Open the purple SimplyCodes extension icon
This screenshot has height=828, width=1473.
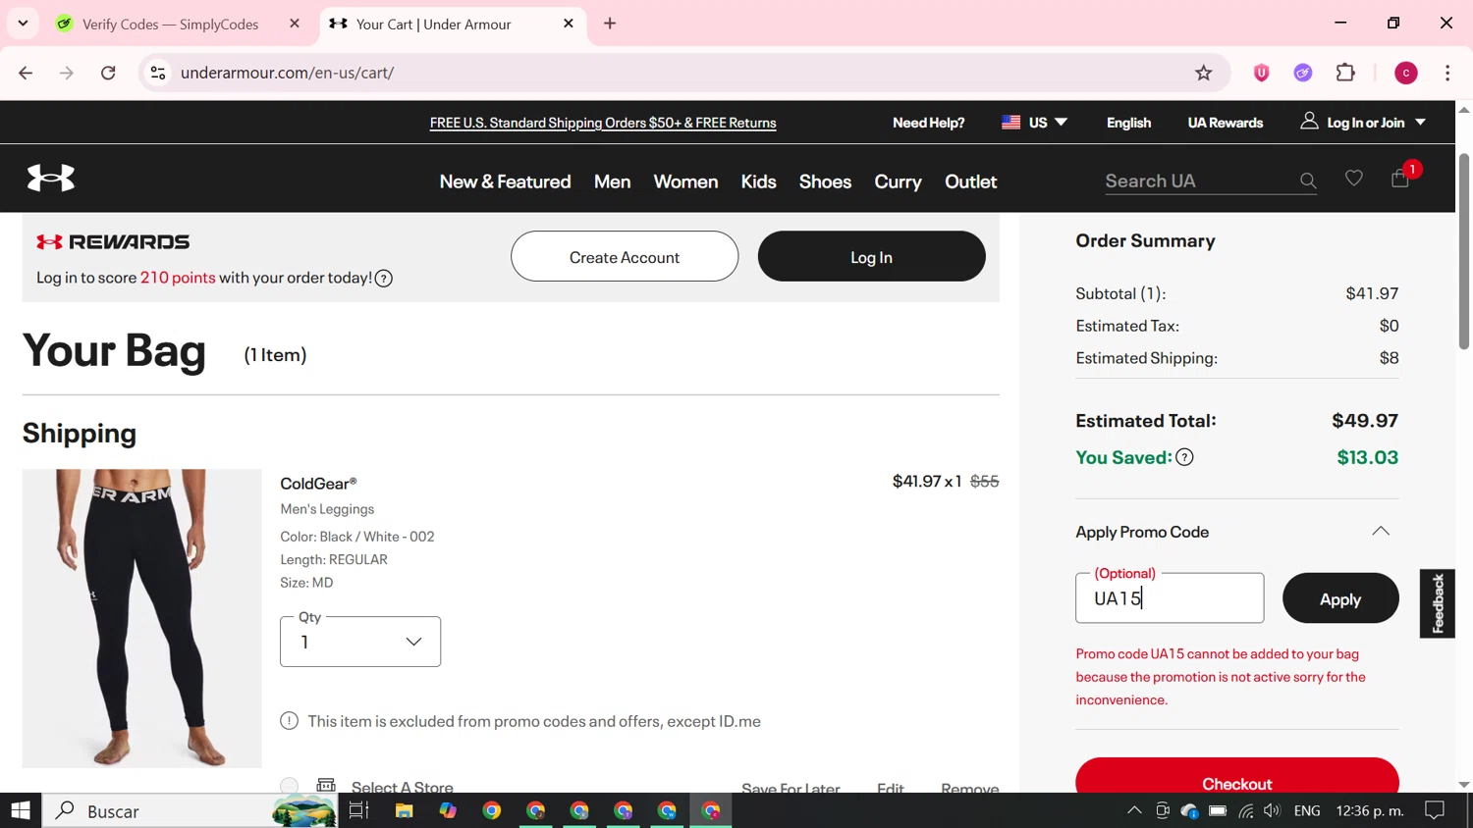1303,73
